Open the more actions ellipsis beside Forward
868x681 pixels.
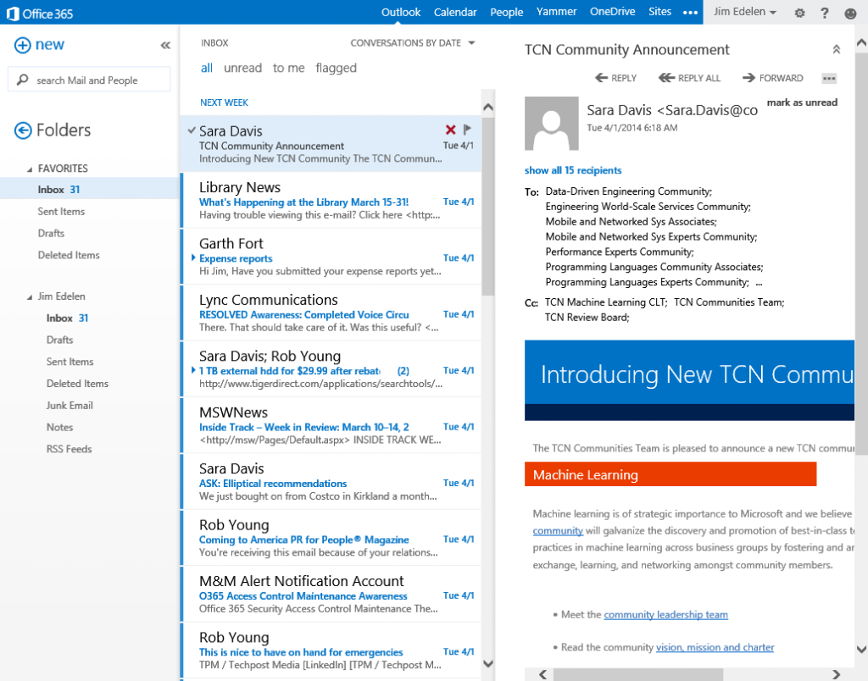coord(828,78)
